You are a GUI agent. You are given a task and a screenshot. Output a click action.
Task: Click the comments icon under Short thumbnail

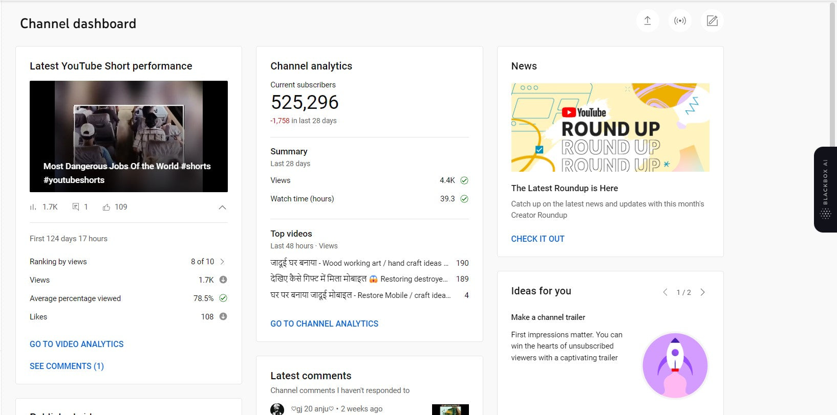tap(76, 207)
